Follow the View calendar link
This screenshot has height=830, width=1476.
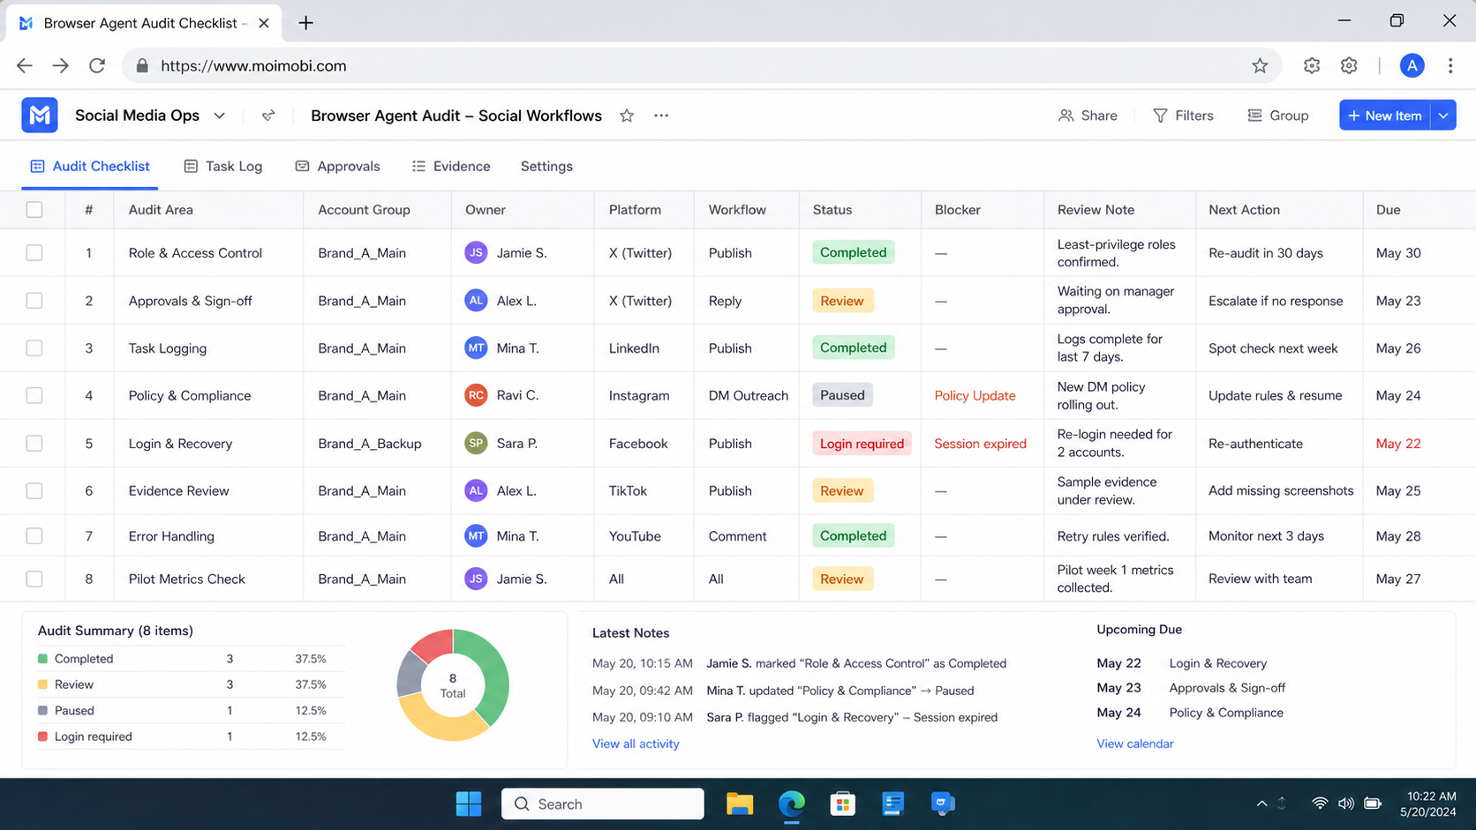click(1135, 744)
